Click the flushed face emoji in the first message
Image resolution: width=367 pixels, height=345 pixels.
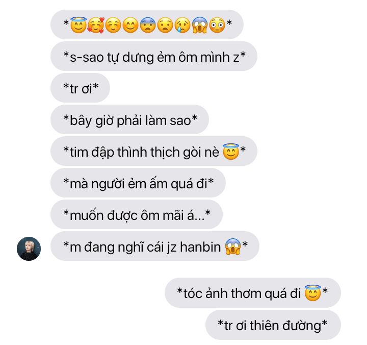click(217, 25)
